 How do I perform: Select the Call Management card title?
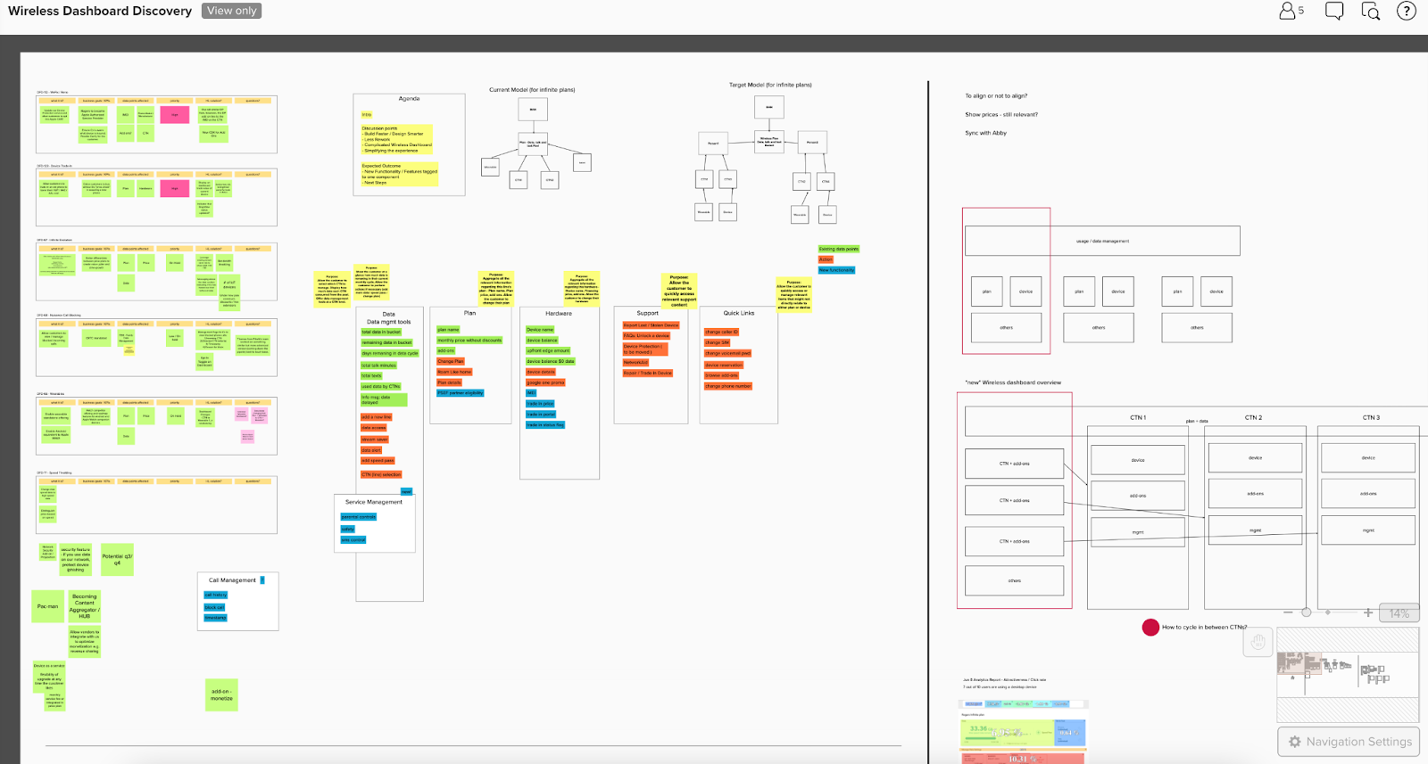coord(232,580)
